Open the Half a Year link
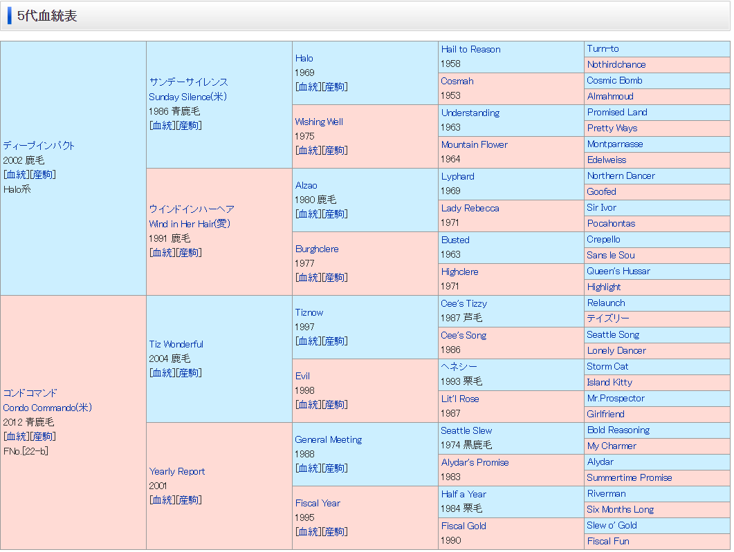734x552 pixels. pos(464,495)
